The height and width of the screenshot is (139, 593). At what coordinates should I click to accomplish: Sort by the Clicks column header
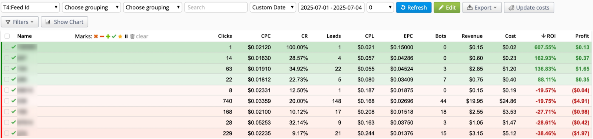coord(225,36)
